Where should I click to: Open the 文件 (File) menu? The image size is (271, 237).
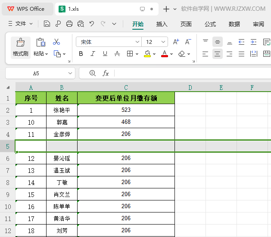point(20,24)
